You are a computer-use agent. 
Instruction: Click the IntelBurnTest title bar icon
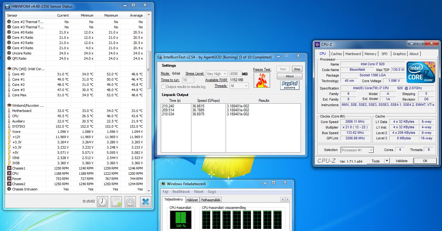point(160,57)
